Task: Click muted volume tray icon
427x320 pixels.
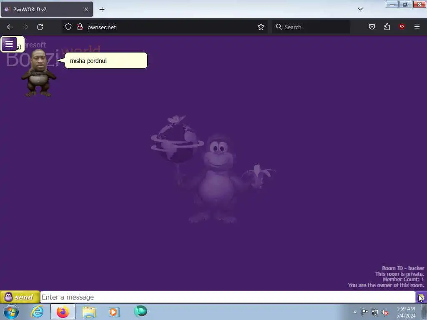Action: [385, 312]
